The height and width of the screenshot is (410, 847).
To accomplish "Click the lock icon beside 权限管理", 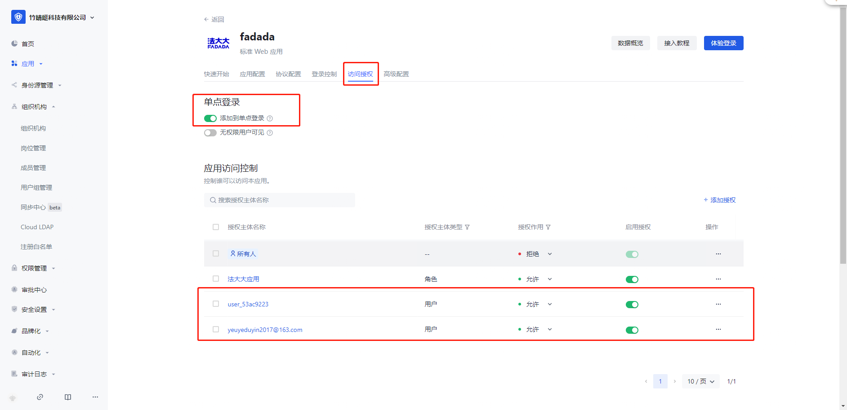I will (14, 268).
